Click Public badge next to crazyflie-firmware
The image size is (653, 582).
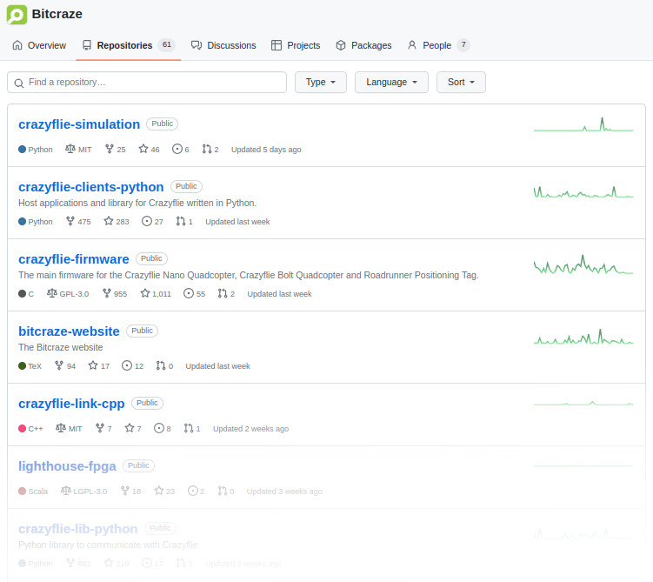point(151,258)
